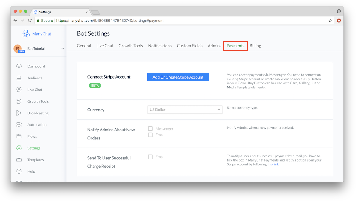Screen dimensions: 358x203
Task: Enable Messenger notification for new orders
Action: [150, 128]
